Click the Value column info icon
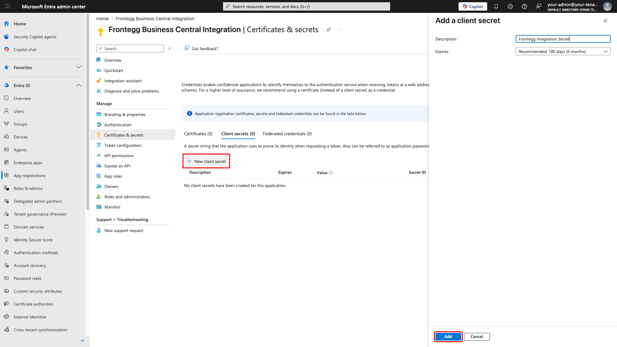This screenshot has height=347, width=617. click(x=331, y=173)
